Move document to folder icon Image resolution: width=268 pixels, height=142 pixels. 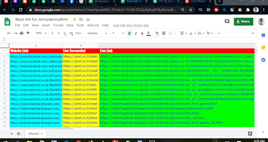(x=81, y=20)
